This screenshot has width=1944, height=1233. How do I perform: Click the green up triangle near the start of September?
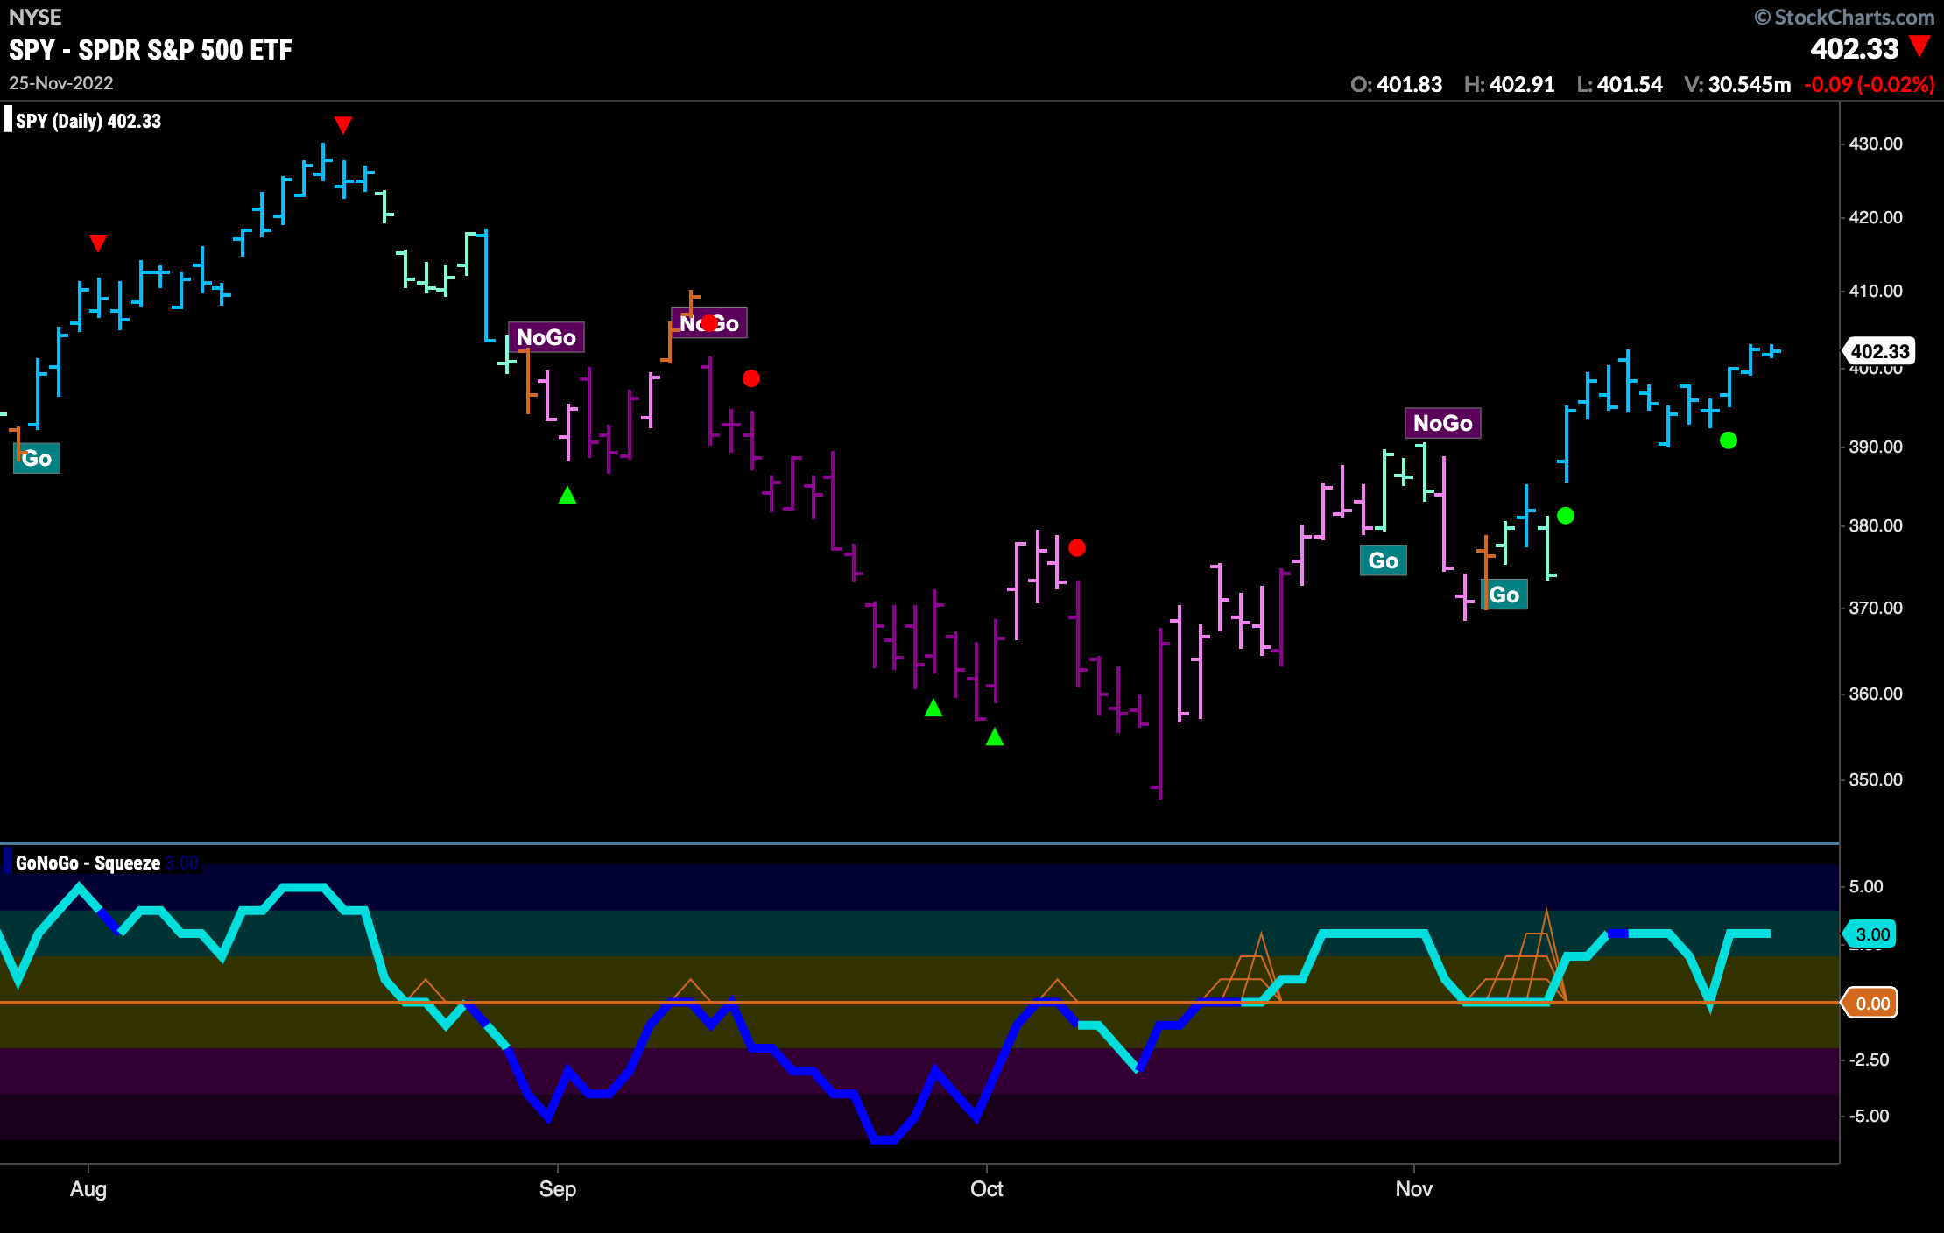(567, 496)
